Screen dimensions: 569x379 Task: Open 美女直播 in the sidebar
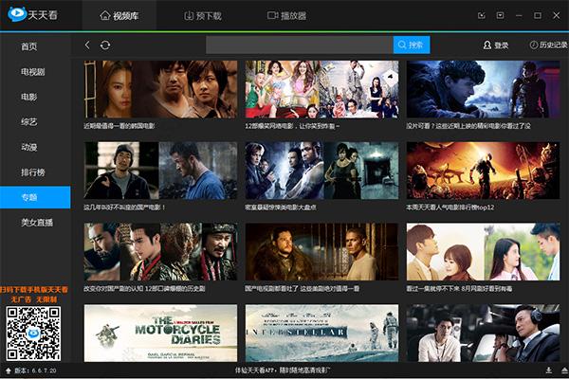(37, 223)
